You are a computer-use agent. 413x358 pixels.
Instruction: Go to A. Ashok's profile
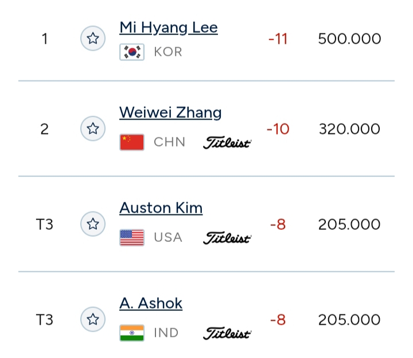tap(151, 303)
